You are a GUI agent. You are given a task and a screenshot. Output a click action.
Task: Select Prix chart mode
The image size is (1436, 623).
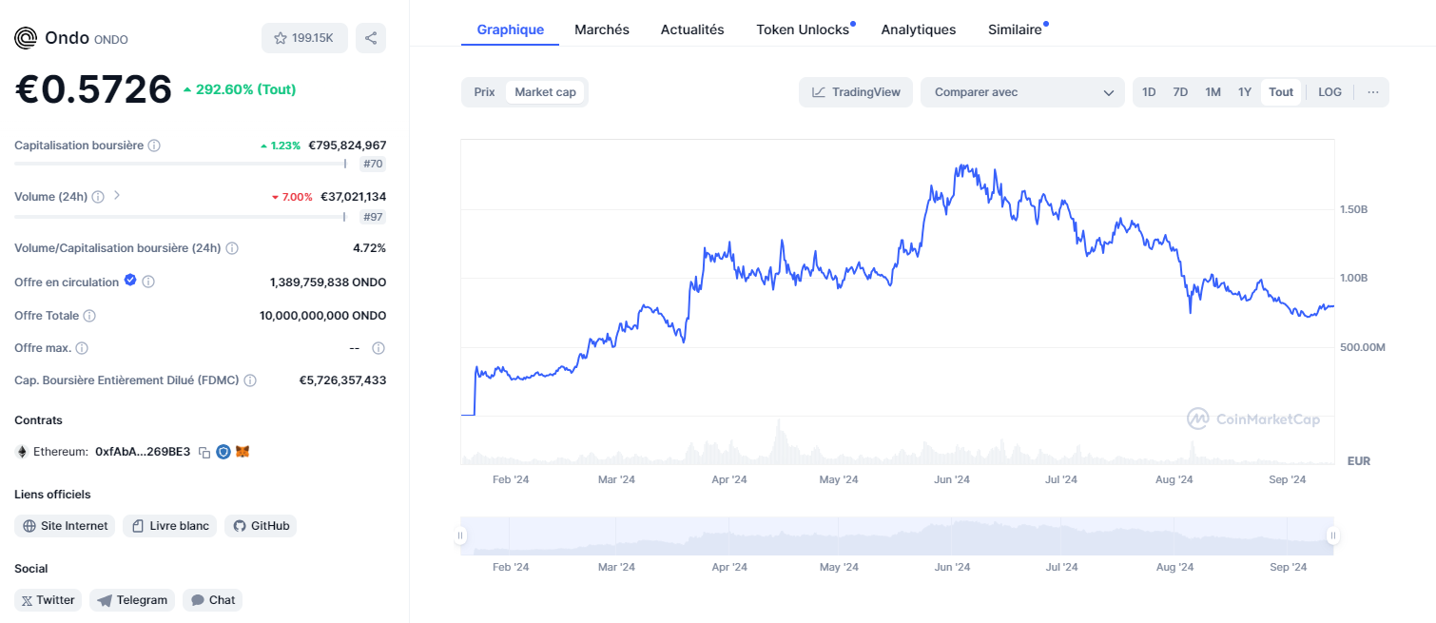coord(484,92)
